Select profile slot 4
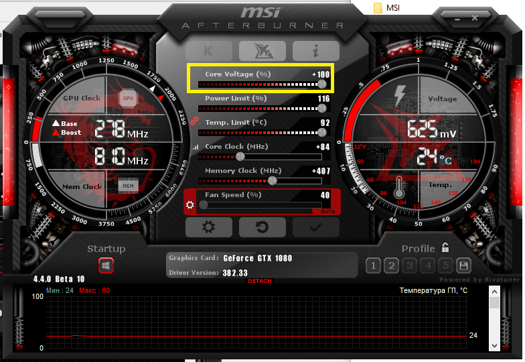525x362 pixels. [x=427, y=265]
